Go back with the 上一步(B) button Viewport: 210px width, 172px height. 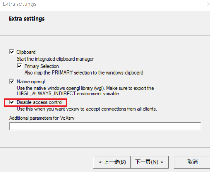[x=112, y=162]
